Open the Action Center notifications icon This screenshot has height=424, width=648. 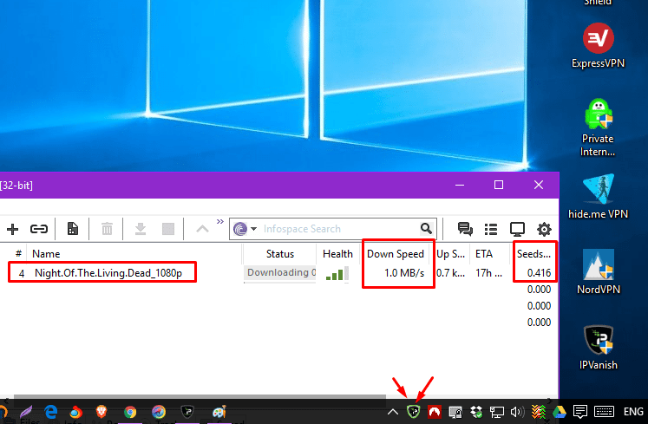tap(580, 412)
